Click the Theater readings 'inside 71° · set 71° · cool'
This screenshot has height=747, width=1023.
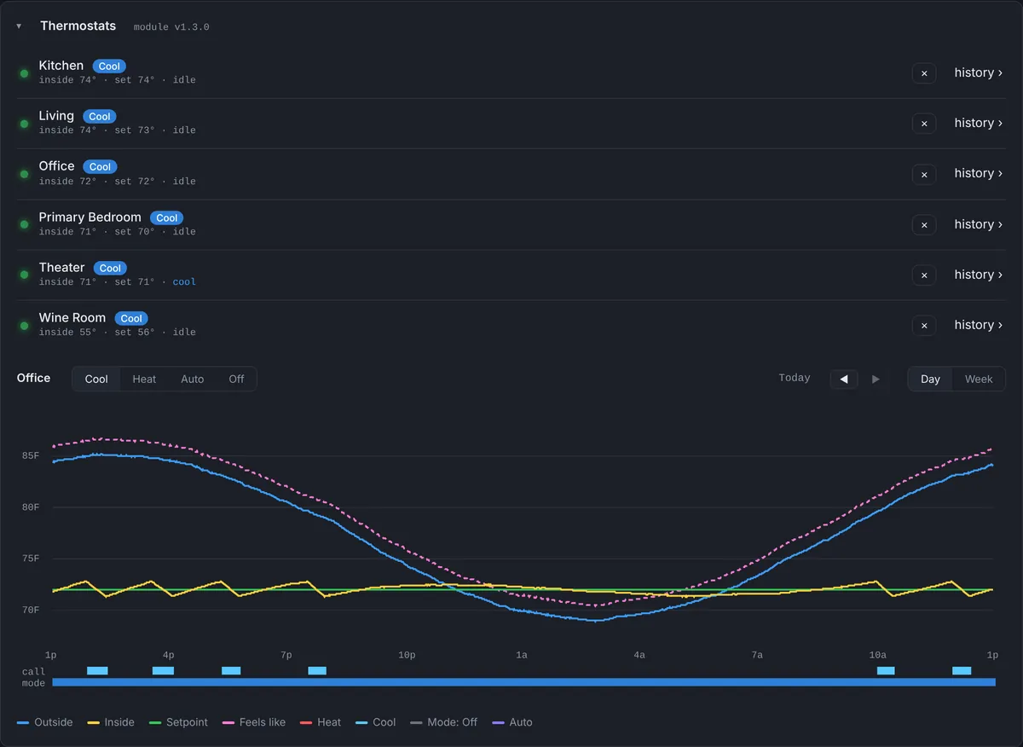coord(118,281)
